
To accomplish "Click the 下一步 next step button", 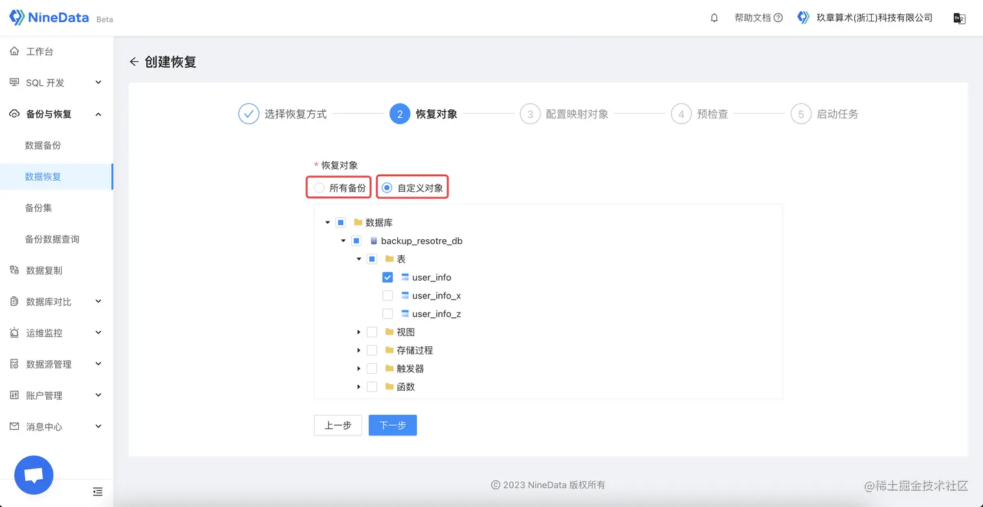I will 393,425.
